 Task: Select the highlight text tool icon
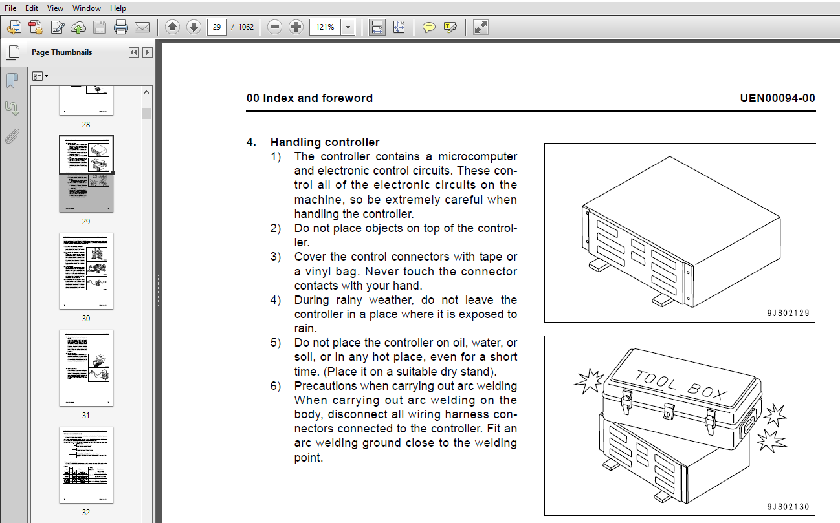(x=450, y=27)
